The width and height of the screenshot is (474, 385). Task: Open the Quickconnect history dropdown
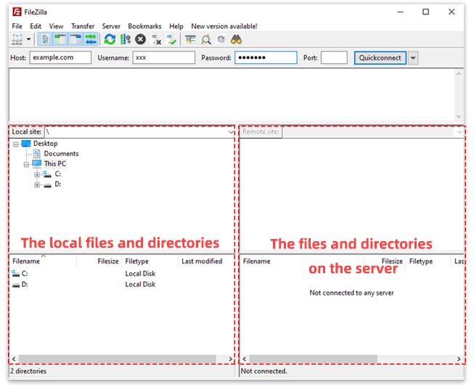click(x=413, y=58)
